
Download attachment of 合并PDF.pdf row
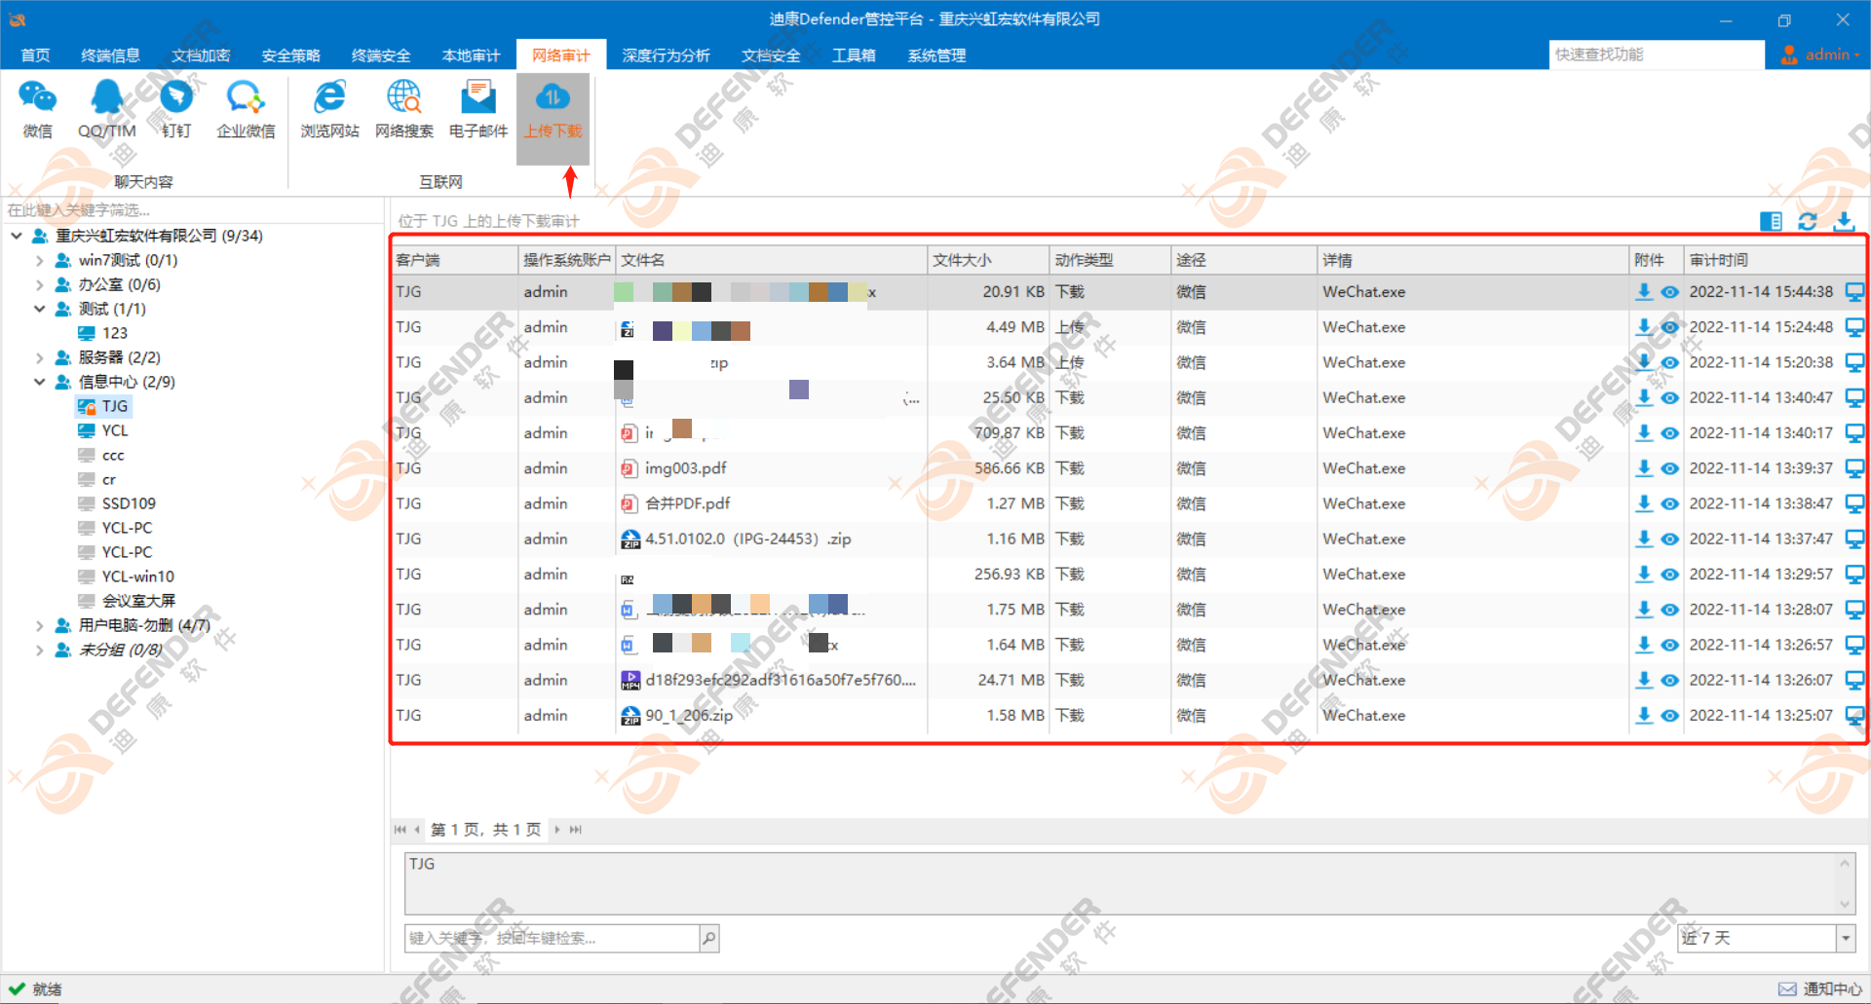(1644, 503)
